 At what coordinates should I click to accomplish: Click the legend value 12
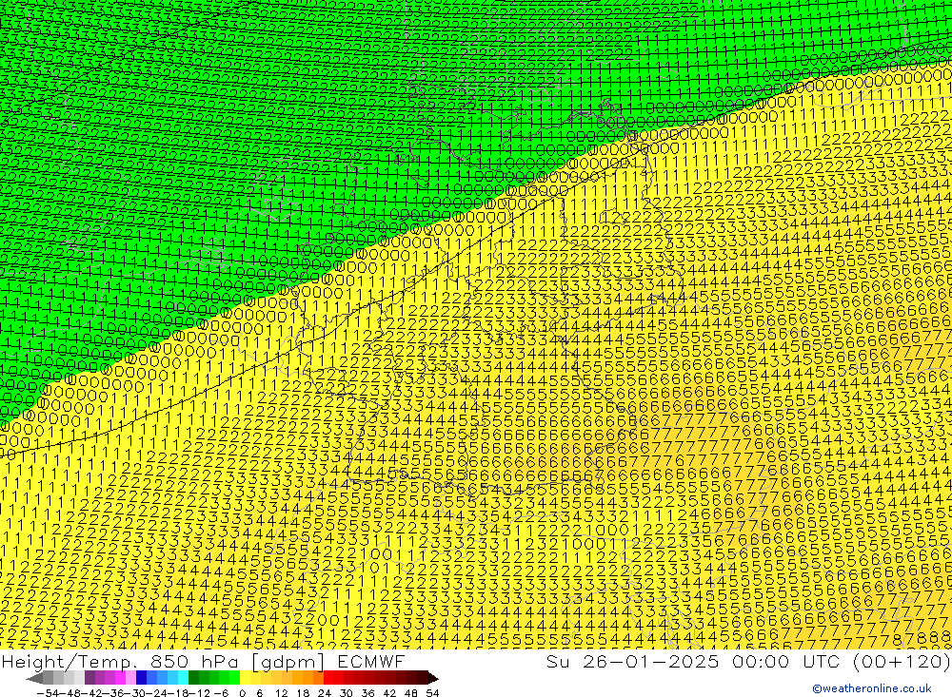[x=281, y=693]
